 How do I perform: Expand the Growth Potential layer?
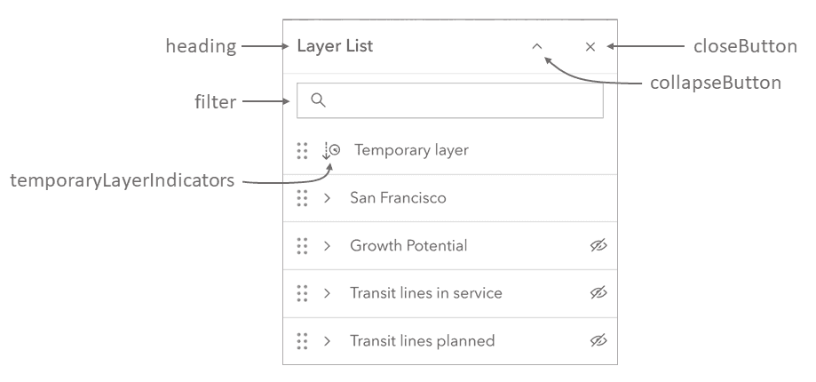coord(327,246)
